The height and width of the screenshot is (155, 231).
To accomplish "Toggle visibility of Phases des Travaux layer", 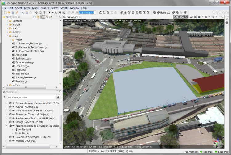I will pos(14,115).
